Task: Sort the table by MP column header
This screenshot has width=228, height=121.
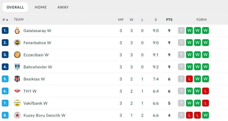Action: coord(121,20)
